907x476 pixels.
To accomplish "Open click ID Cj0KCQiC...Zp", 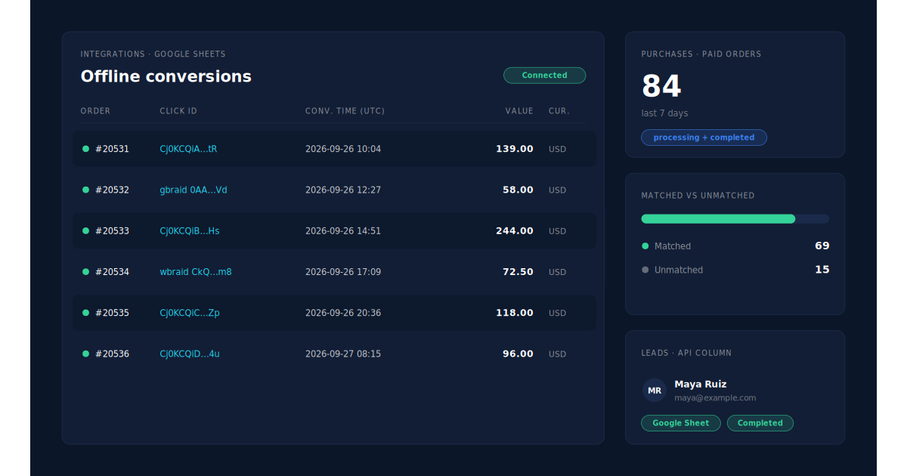I will [190, 312].
